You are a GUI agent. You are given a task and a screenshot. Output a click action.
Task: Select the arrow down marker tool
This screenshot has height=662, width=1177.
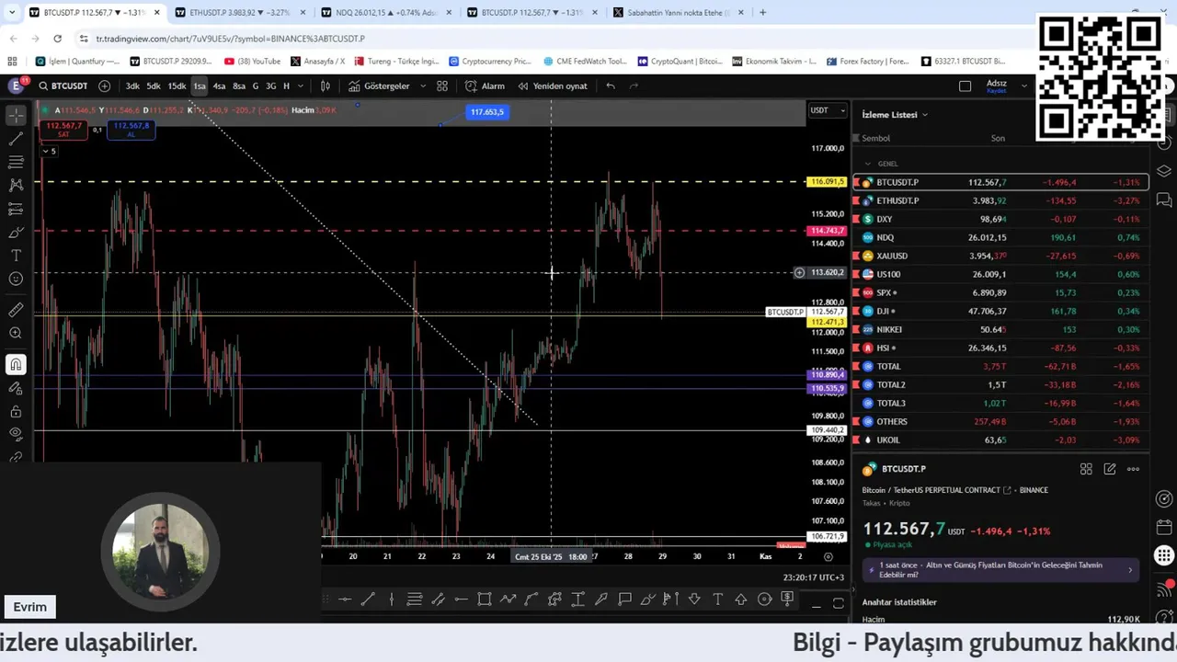click(694, 599)
